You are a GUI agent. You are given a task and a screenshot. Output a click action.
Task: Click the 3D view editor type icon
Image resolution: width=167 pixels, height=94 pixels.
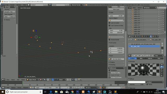(x=3, y=80)
